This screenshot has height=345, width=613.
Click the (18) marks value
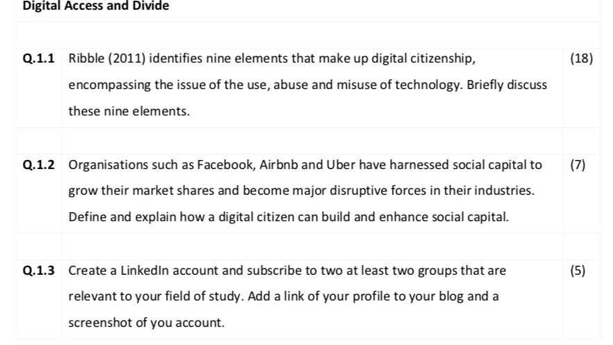(581, 58)
